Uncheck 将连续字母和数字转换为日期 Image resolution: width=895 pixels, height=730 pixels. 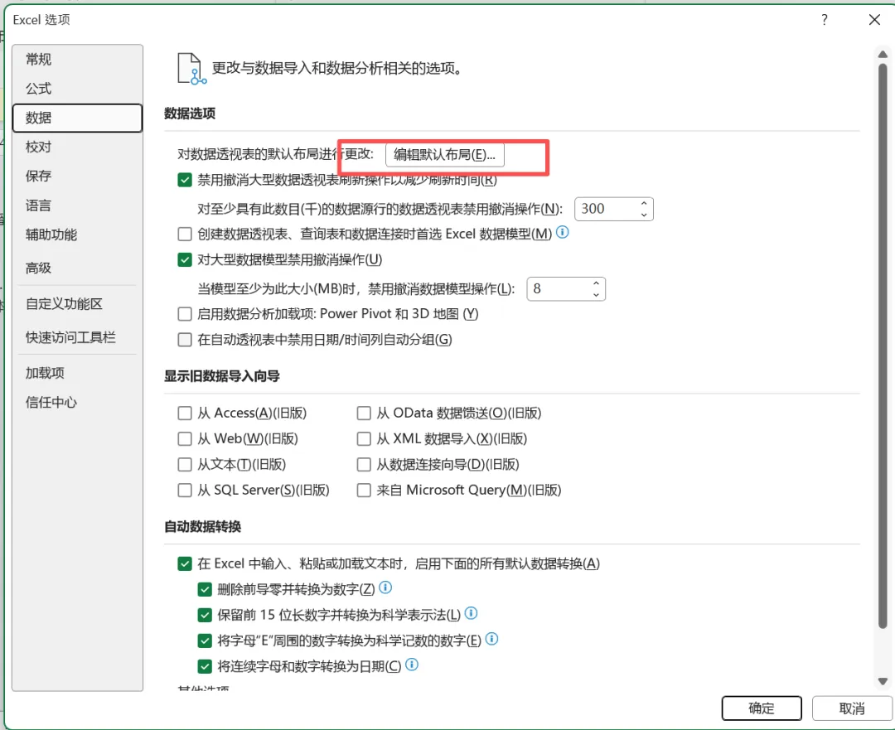[205, 666]
